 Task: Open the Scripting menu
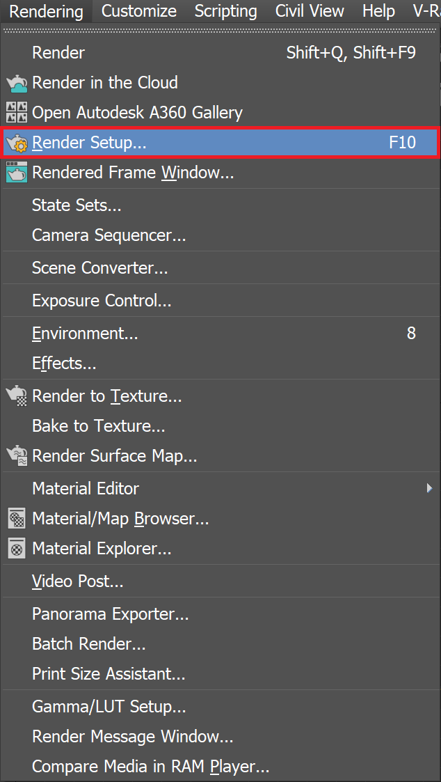coord(225,11)
